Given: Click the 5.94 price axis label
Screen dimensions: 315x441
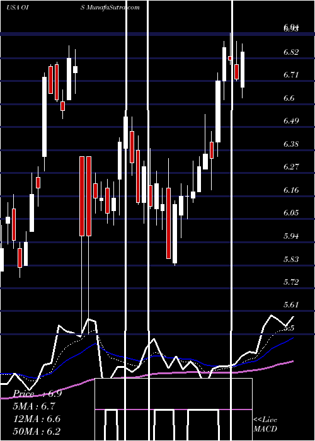Looking at the screenshot, I should (291, 236).
